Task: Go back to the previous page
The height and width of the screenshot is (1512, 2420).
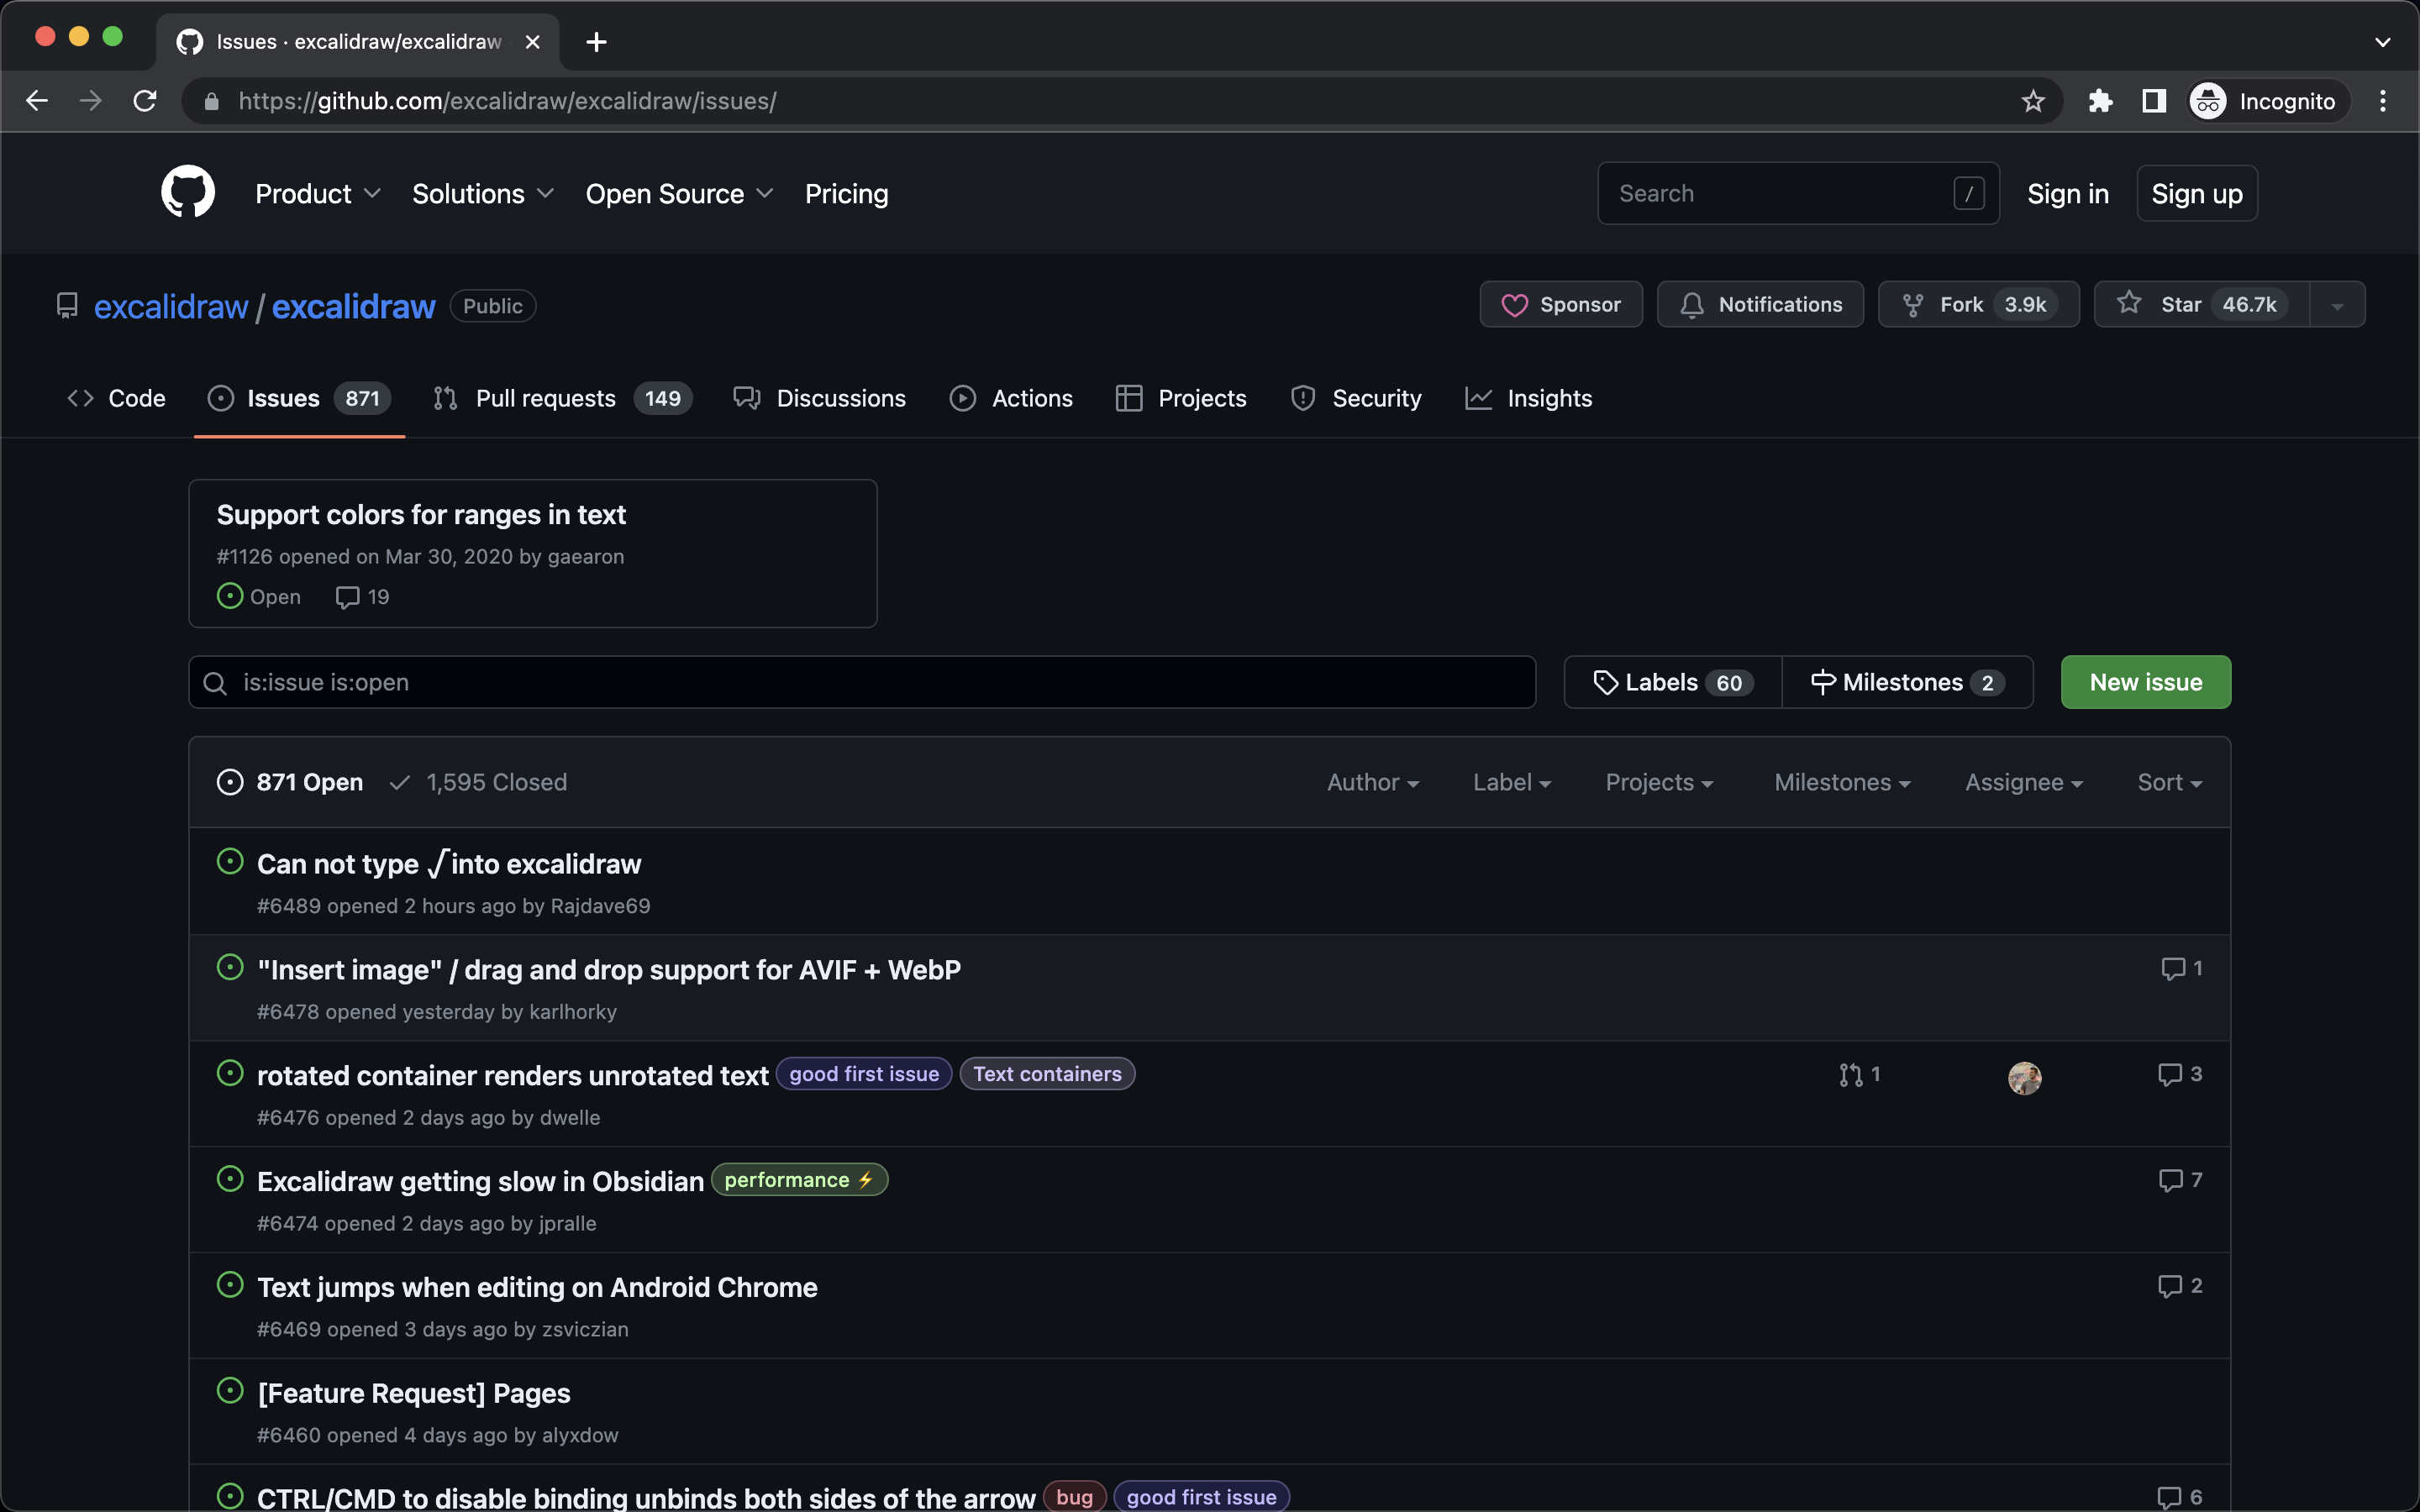Action: click(37, 101)
